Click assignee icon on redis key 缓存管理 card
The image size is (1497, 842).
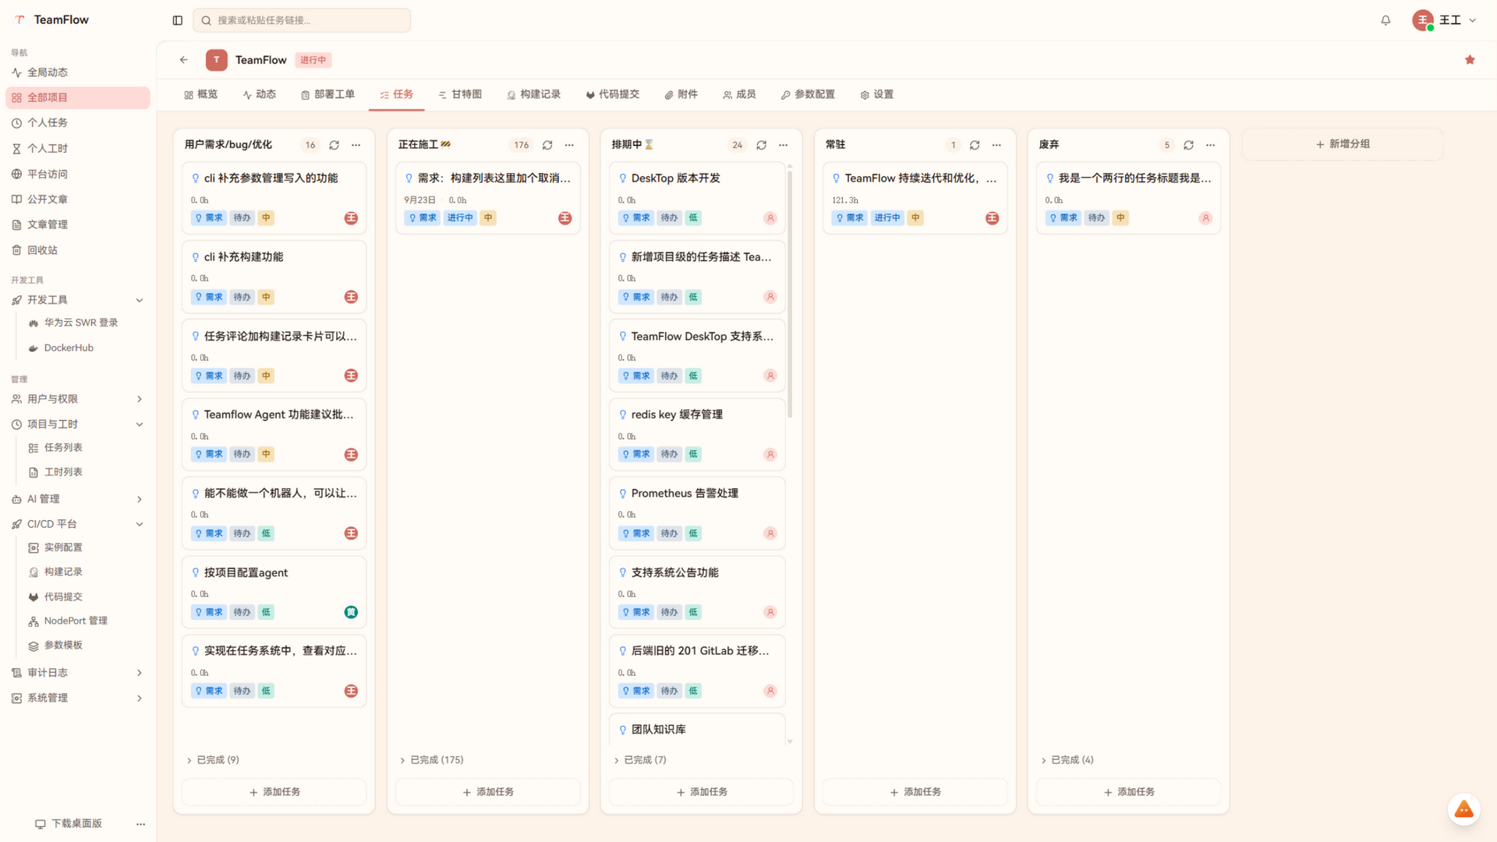[770, 455]
